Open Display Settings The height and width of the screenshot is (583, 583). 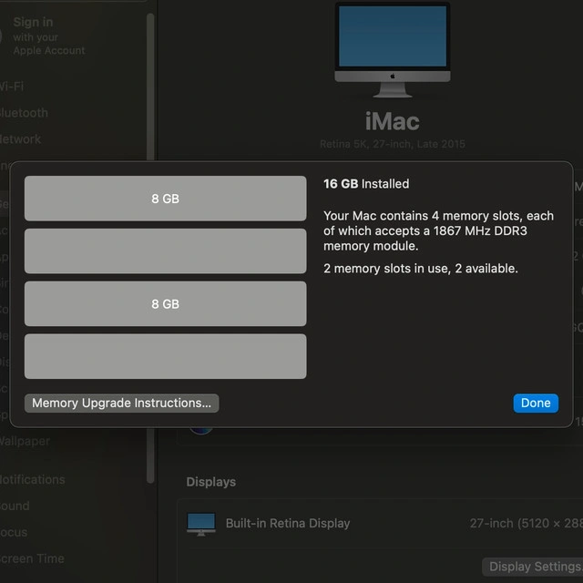click(x=532, y=567)
